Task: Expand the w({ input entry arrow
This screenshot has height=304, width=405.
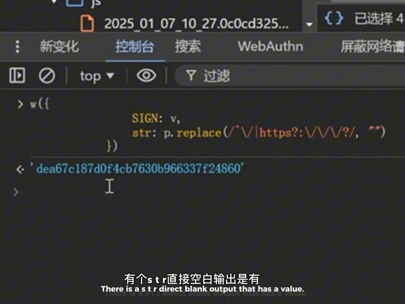Action: click(20, 104)
